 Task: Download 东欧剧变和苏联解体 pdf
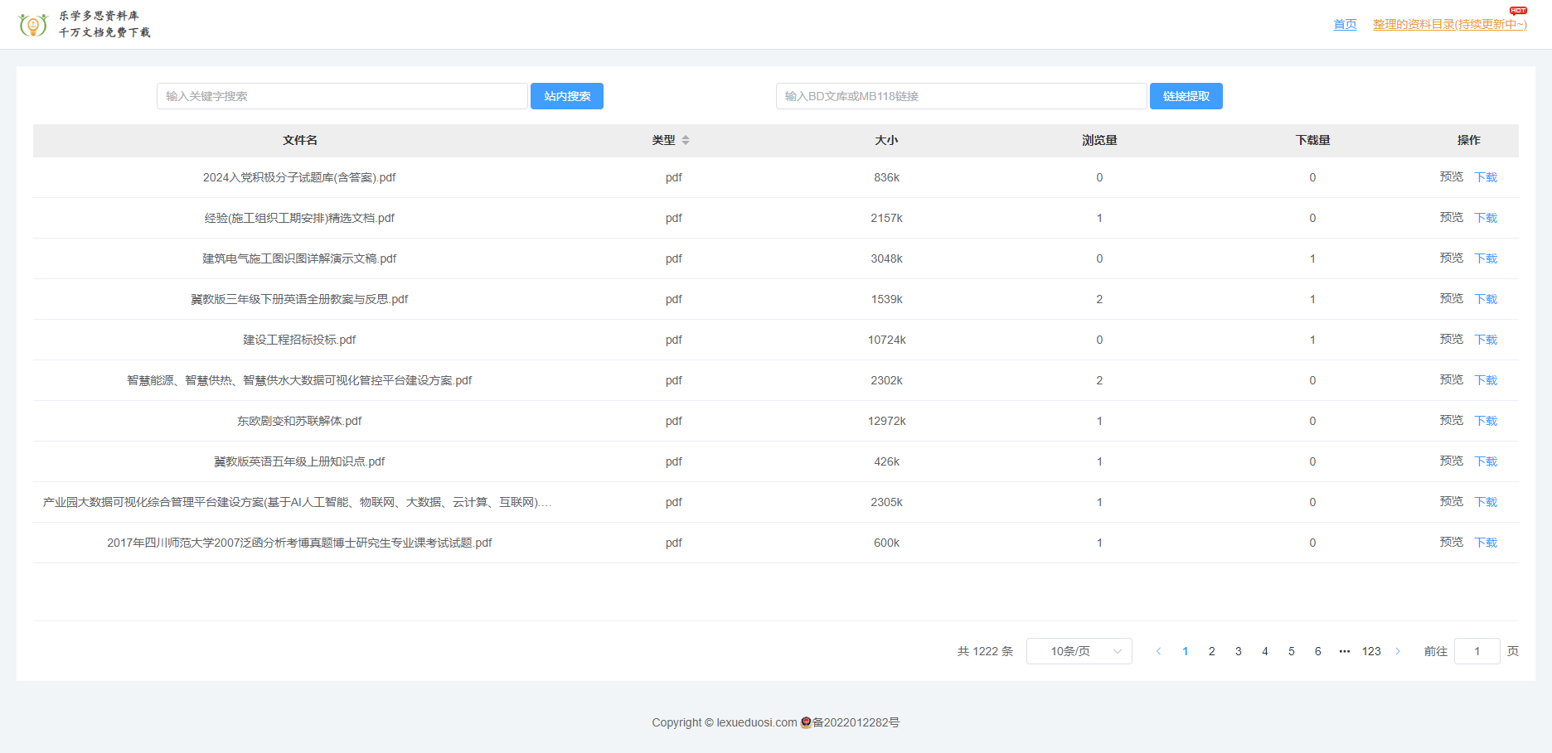point(1486,421)
